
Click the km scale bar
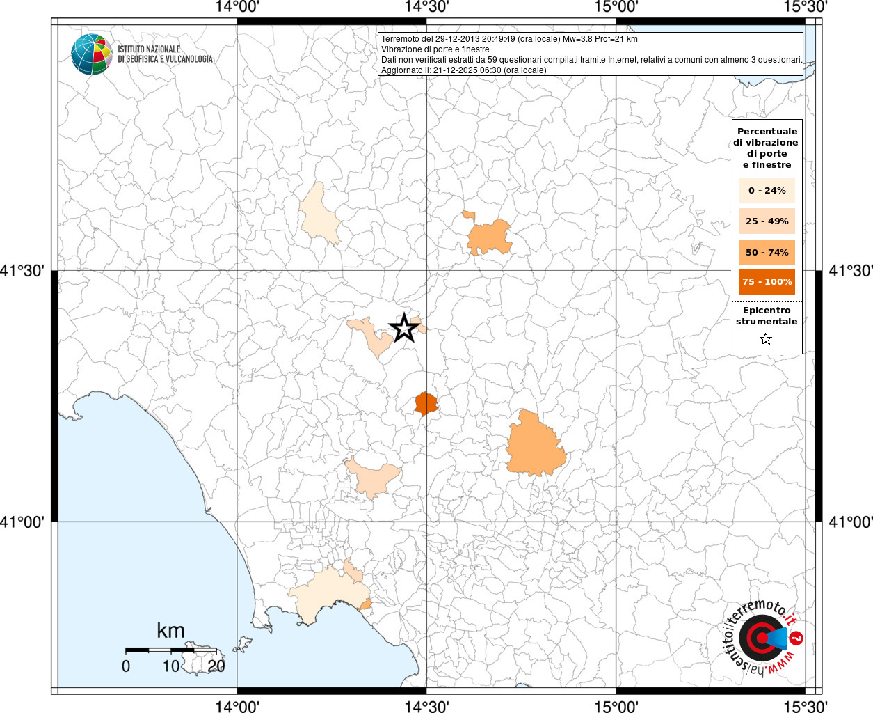170,650
